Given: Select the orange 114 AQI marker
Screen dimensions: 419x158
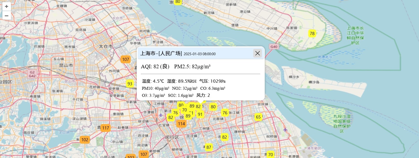Looking at the screenshot, I should 181,124.
